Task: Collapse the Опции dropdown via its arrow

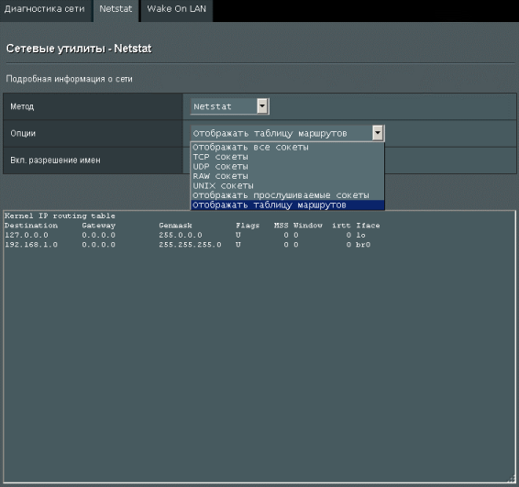Action: [x=378, y=133]
